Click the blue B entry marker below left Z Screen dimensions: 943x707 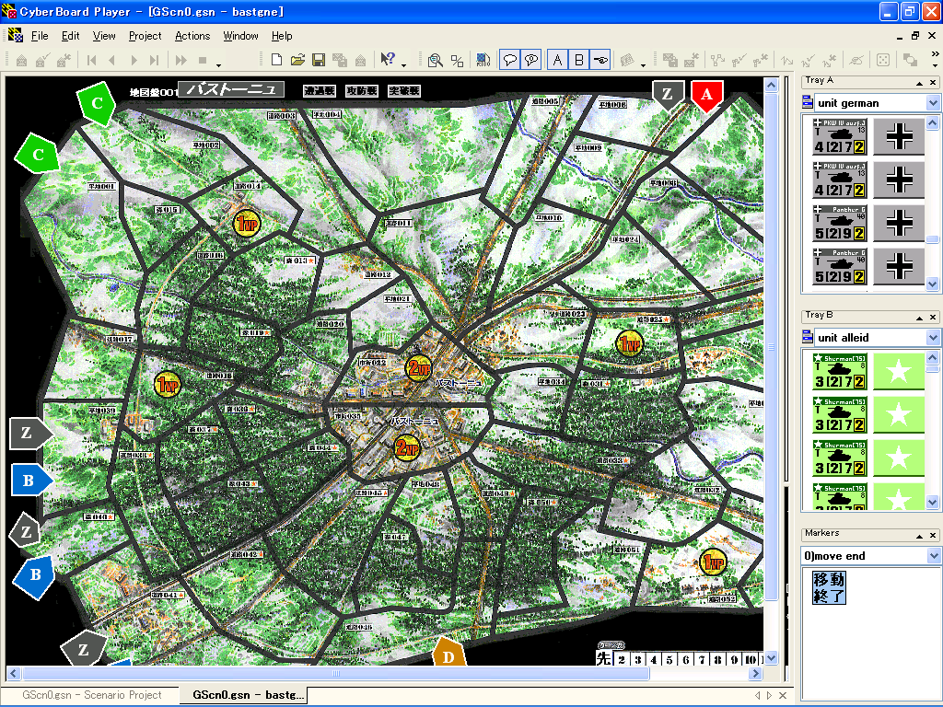(30, 481)
